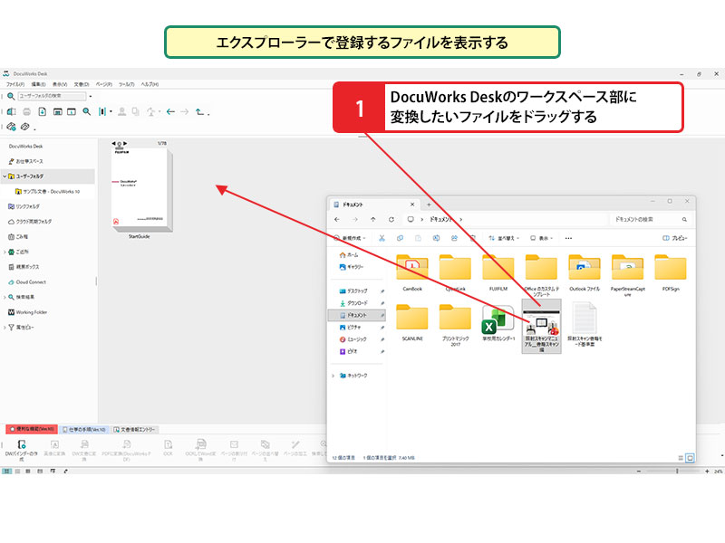Viewport: 725px width, 543px height.
Task: Open the 表示 menu in DocuWorks Desk
Action: [60, 84]
